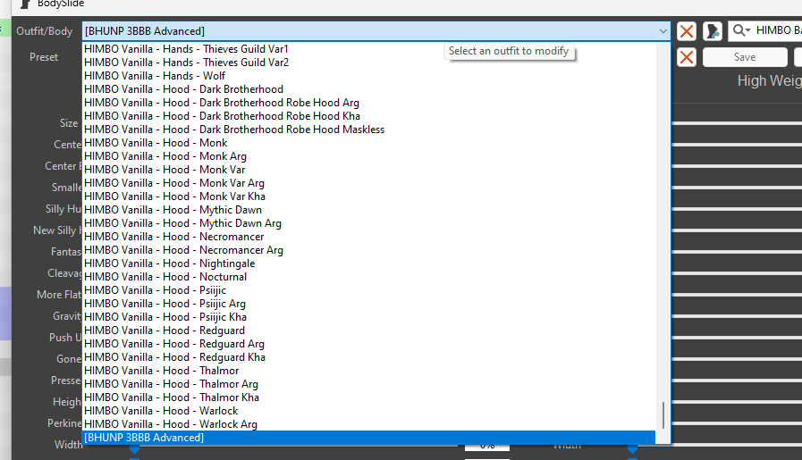Pick HIMBO Vanilla - Hood - Psiijic Arg
The height and width of the screenshot is (460, 802).
368,304
